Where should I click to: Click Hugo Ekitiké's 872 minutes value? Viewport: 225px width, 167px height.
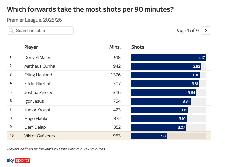coord(117,118)
